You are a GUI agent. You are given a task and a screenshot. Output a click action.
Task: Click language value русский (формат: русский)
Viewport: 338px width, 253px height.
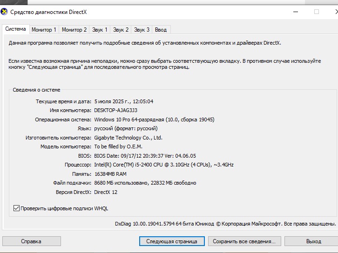coord(126,128)
